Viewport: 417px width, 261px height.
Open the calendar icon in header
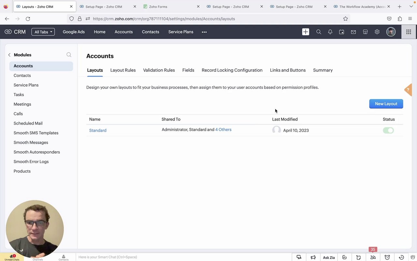pyautogui.click(x=341, y=32)
